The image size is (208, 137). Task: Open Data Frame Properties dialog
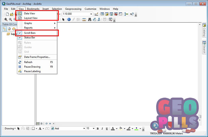coord(37,57)
